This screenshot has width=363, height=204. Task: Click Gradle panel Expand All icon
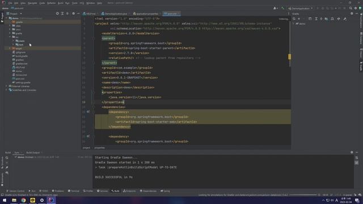[x=316, y=19]
